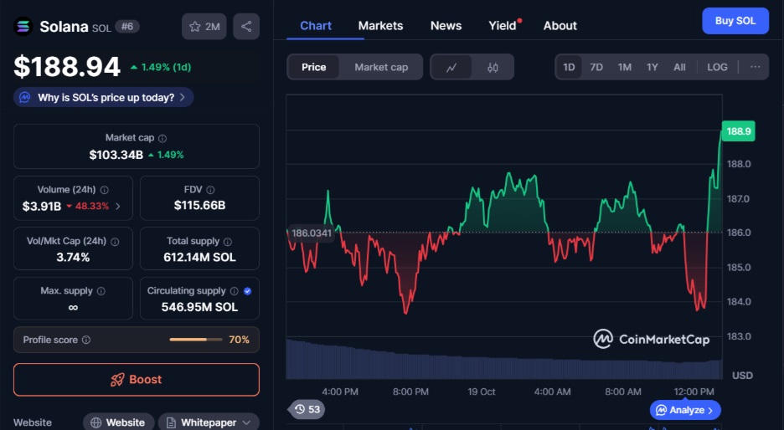The width and height of the screenshot is (784, 430).
Task: Click the 3.74% Vol/Mkt Cap value
Action: 73,257
